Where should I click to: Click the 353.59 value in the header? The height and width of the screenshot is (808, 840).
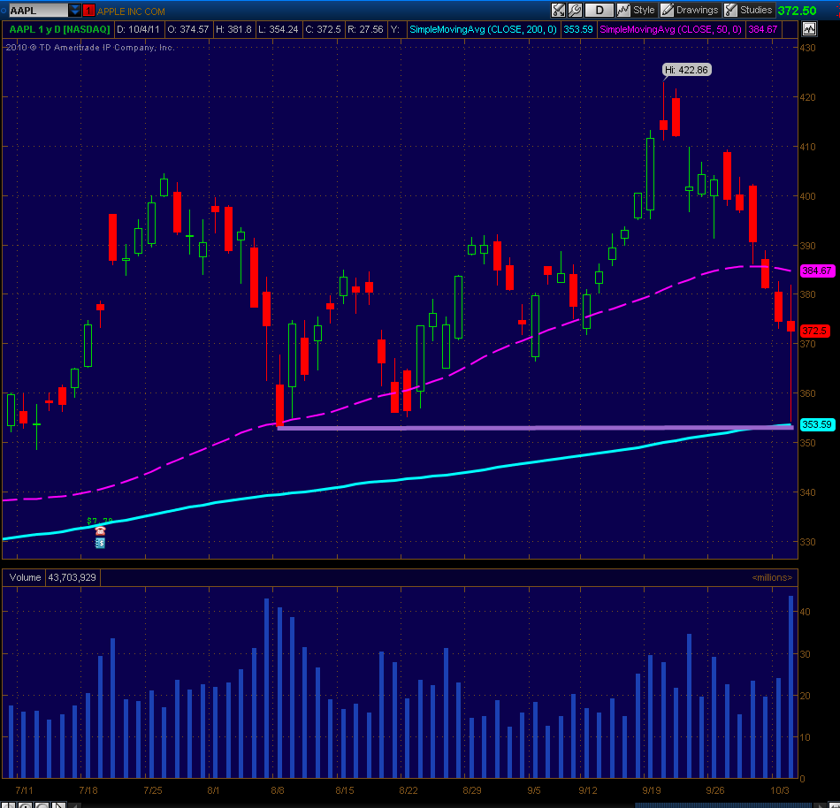[578, 29]
